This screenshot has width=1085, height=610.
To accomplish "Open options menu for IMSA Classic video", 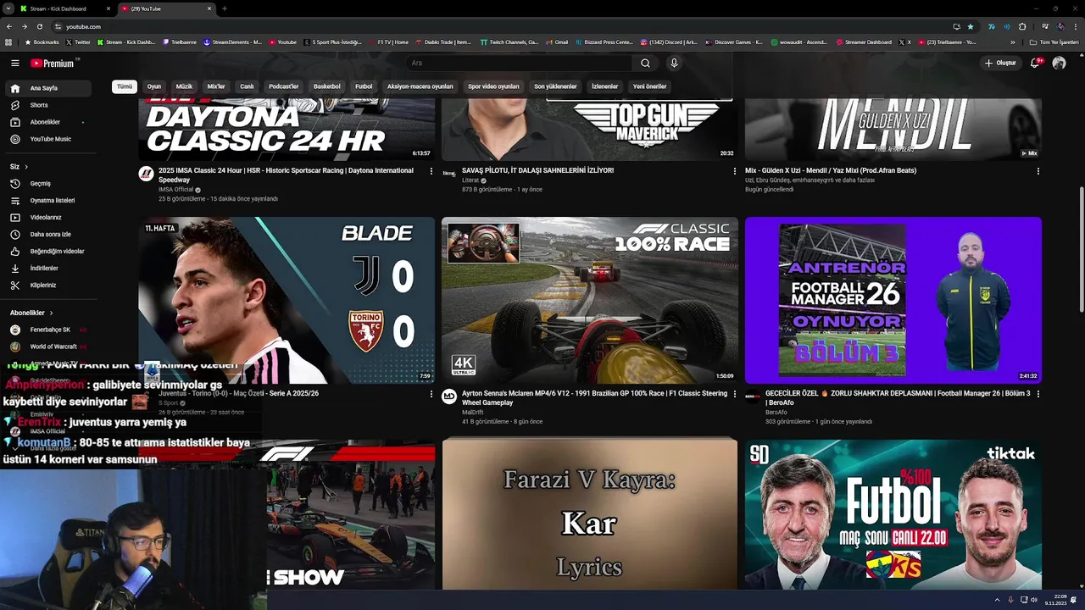I will [431, 171].
